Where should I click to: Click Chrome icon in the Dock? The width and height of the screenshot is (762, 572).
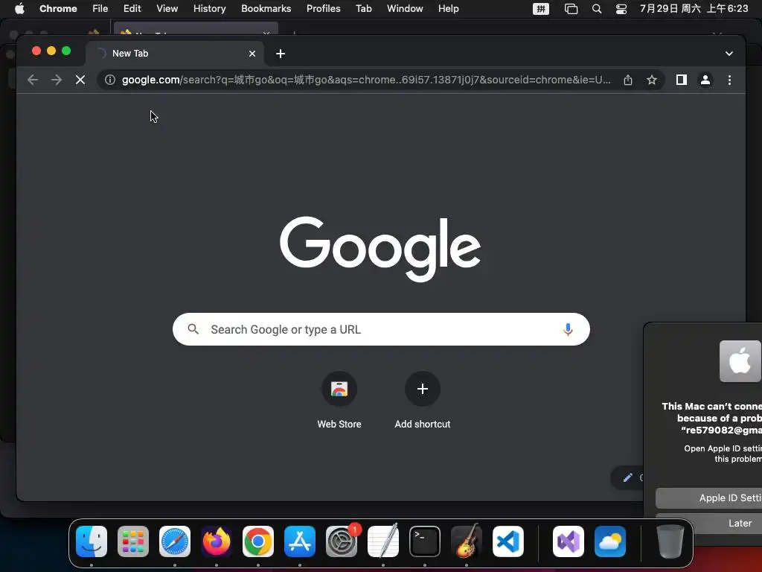[x=258, y=541]
